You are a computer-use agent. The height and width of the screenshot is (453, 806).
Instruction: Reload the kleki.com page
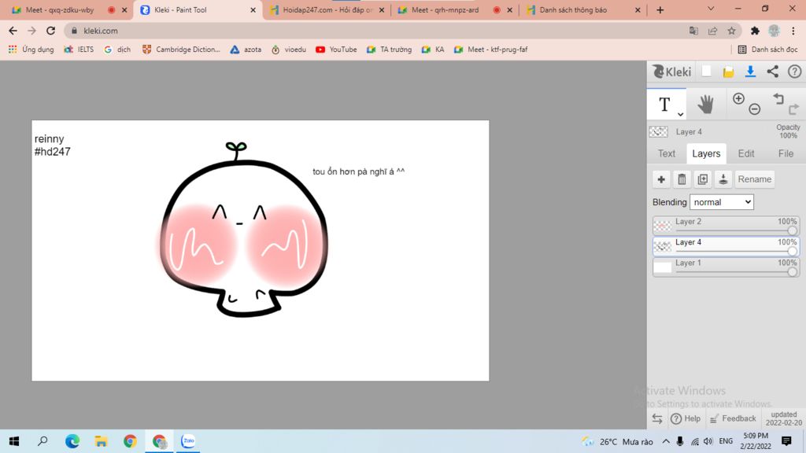click(x=50, y=31)
